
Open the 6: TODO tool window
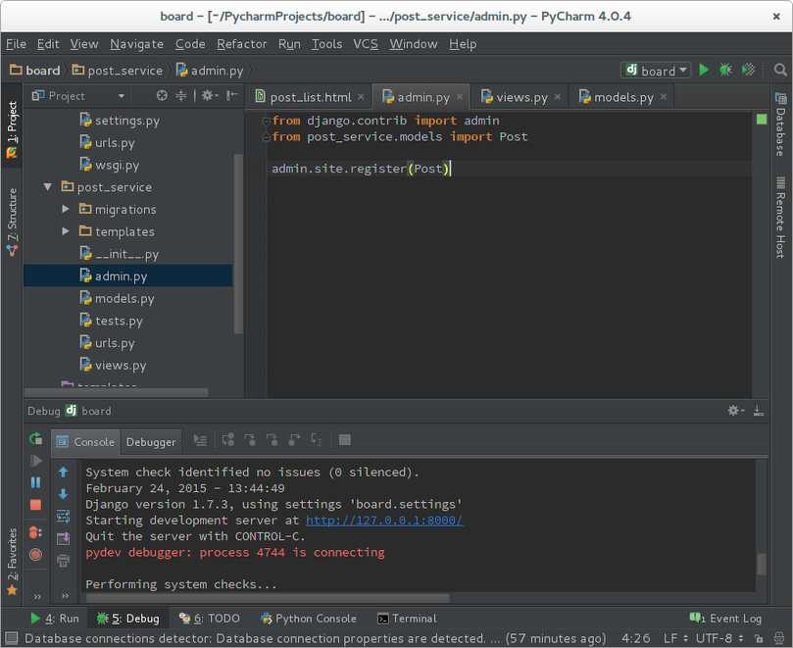210,619
